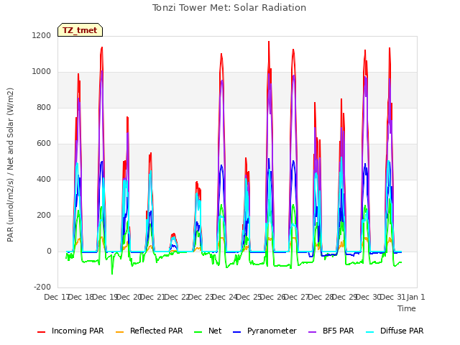Click the -200 y-axis tick label
Image resolution: width=460 pixels, height=345 pixels.
tap(42, 287)
